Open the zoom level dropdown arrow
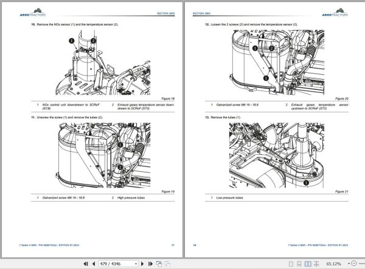The height and width of the screenshot is (269, 365). 349,263
